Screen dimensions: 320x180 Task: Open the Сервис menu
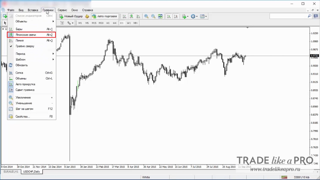pyautogui.click(x=62, y=10)
